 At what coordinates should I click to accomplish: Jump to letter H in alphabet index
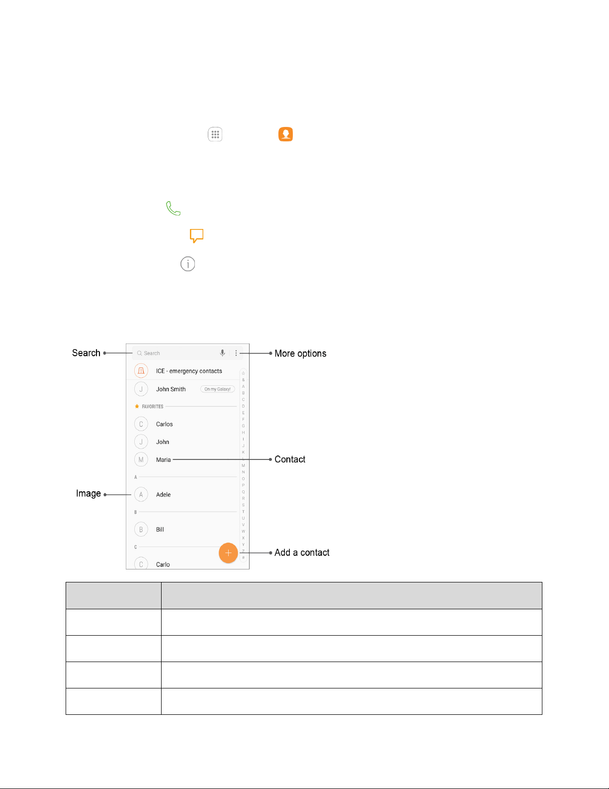243,433
